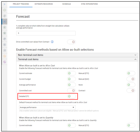
Task: Enable Drive committed cost values from Contract
Action: pos(71,42)
